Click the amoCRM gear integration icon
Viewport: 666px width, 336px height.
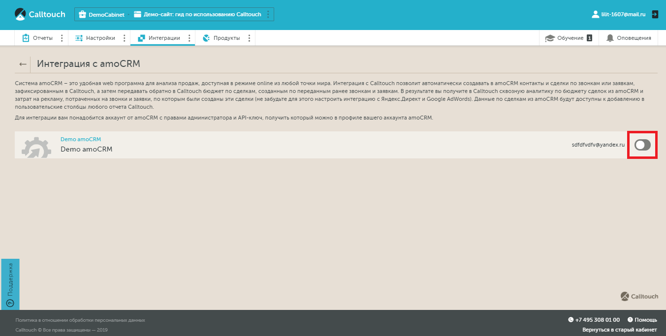tap(37, 147)
